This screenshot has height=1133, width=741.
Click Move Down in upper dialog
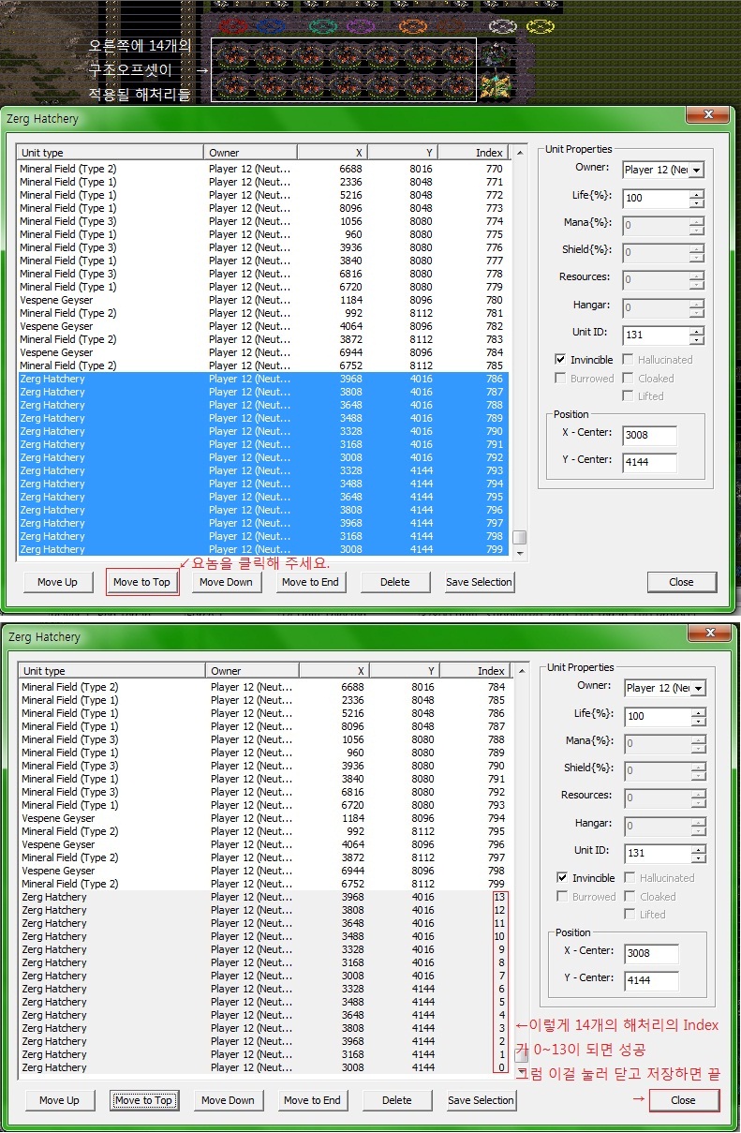click(226, 582)
